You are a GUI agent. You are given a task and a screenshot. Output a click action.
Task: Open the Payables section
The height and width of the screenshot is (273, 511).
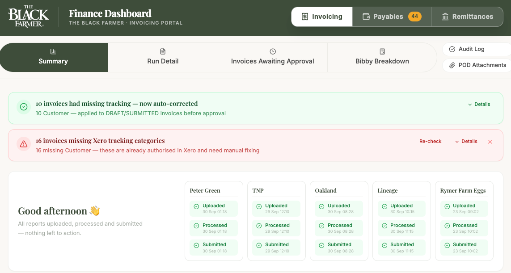coord(392,17)
